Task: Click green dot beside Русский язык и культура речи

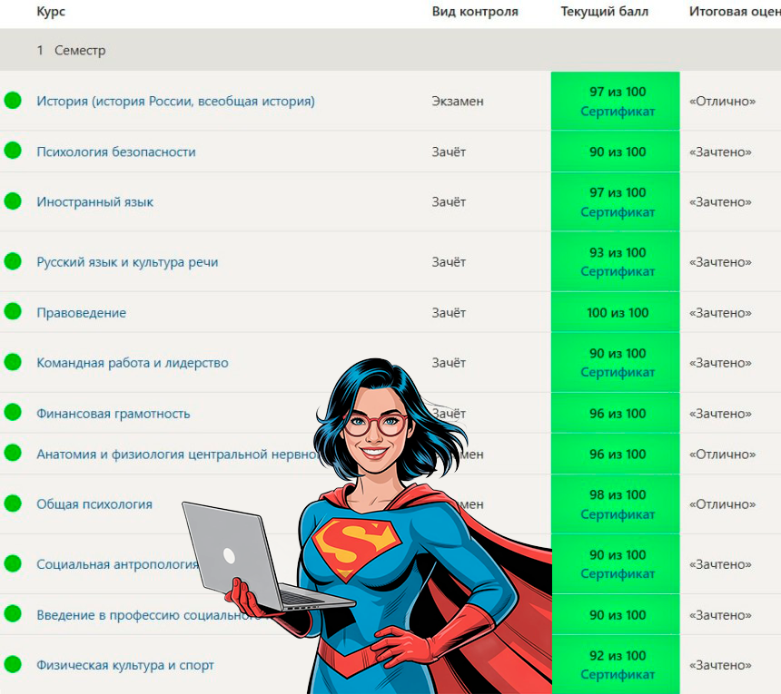Action: point(13,261)
